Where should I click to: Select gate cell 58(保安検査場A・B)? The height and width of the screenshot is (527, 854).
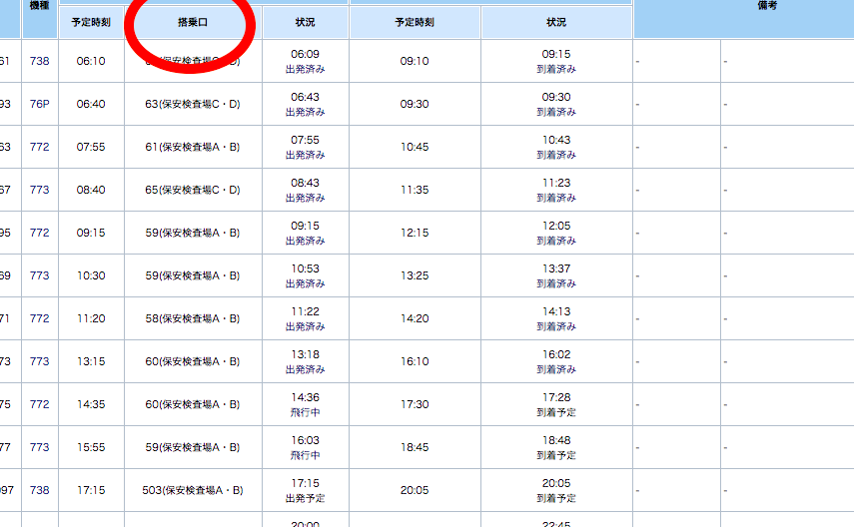click(x=193, y=318)
